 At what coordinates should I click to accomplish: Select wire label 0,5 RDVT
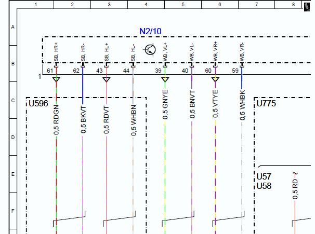(106, 120)
